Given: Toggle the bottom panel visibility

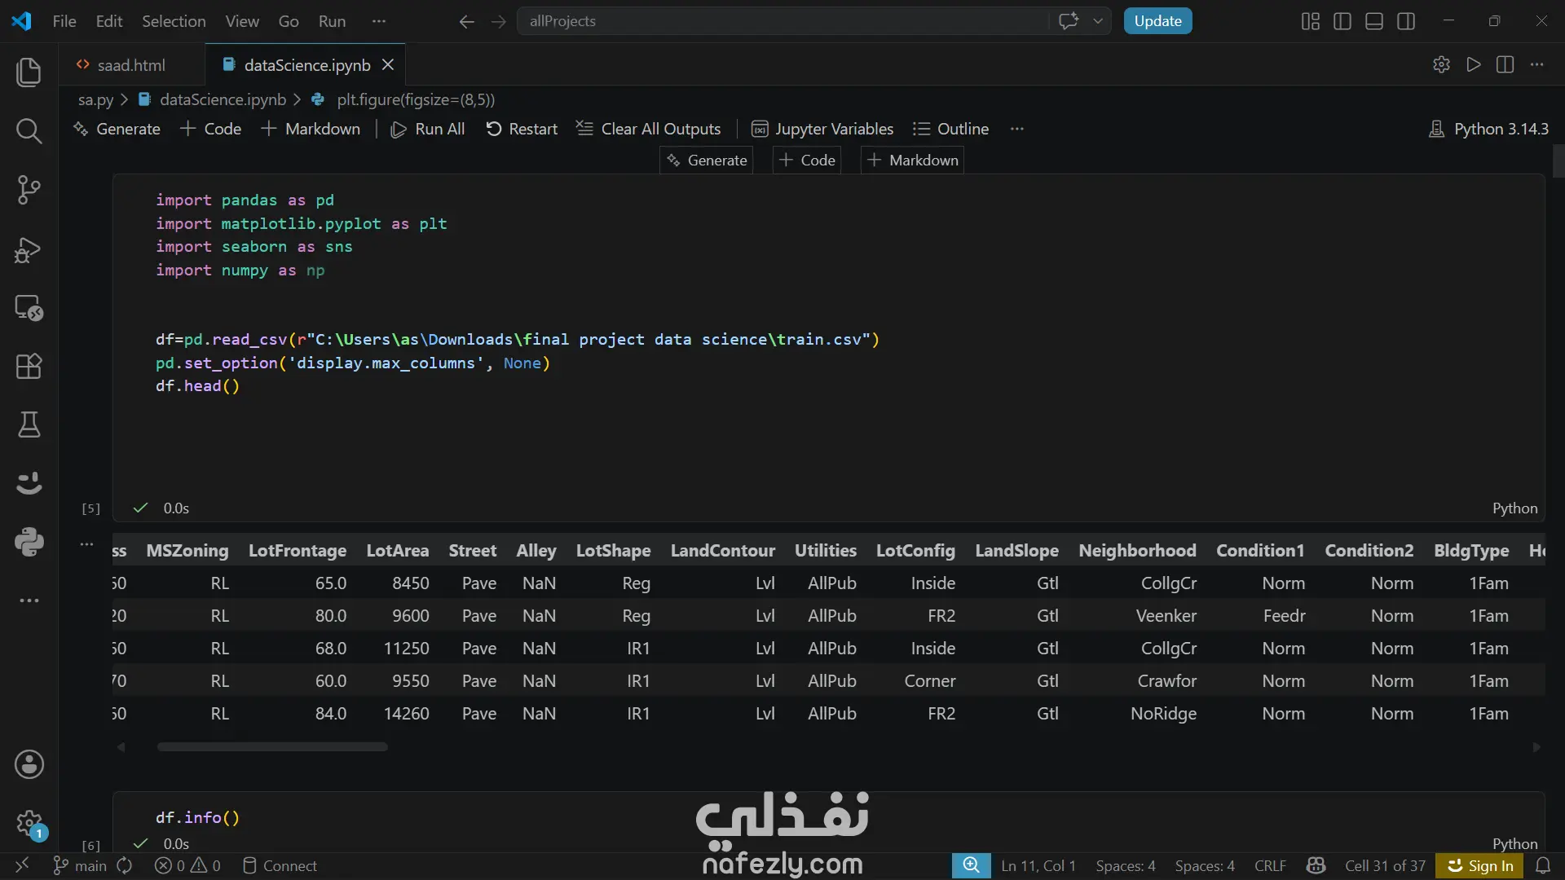Looking at the screenshot, I should point(1374,21).
